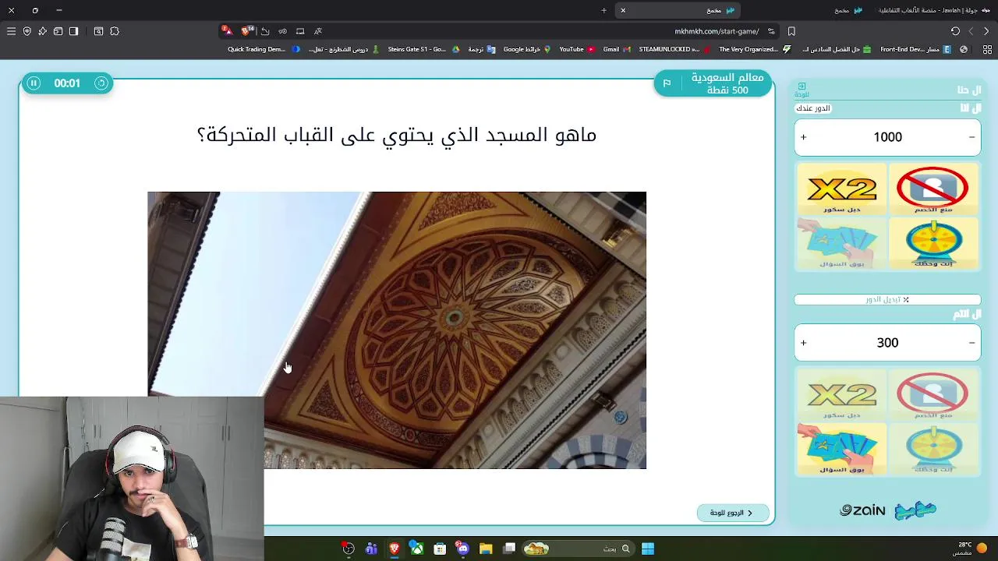This screenshot has height=561, width=998.
Task: Click the zain sponsor logo
Action: coord(862,510)
